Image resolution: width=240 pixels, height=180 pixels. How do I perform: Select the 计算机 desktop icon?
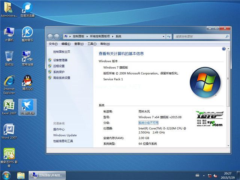point(9,34)
